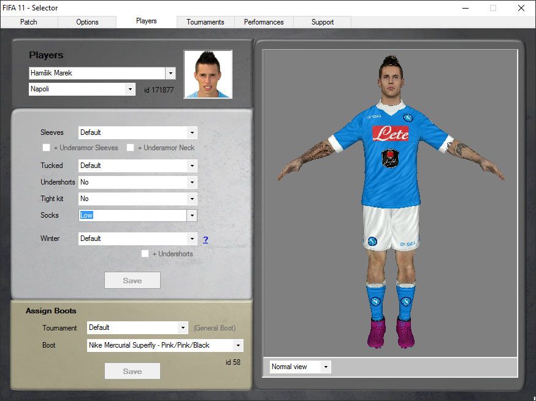Expand the Tight kit dropdown
Image resolution: width=536 pixels, height=401 pixels.
(x=191, y=199)
